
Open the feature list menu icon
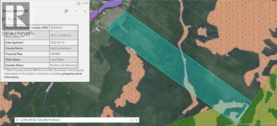[x=78, y=3]
